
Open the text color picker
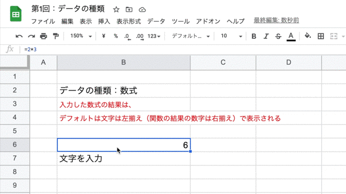(291, 36)
